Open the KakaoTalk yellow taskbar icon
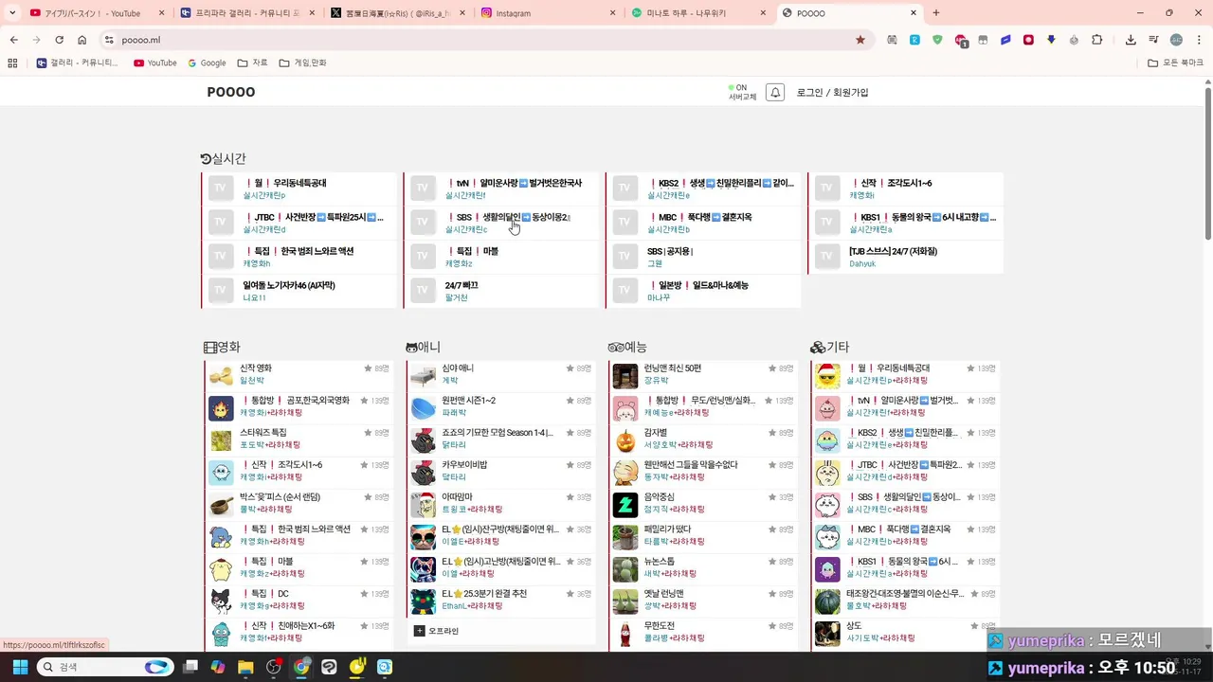The width and height of the screenshot is (1213, 682). click(x=357, y=667)
